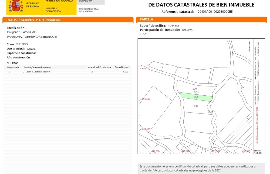
Task: Select the 'Agrario' main use value
Action: (31, 49)
